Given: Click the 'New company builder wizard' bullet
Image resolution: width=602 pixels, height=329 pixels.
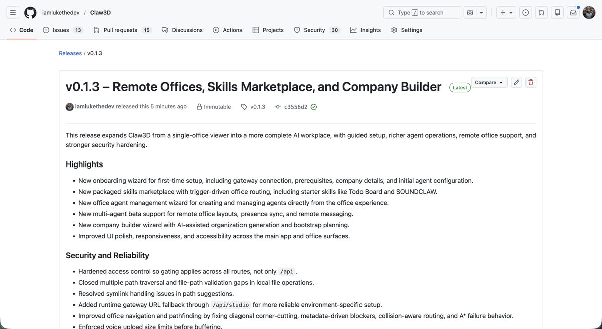Looking at the screenshot, I should [214, 225].
